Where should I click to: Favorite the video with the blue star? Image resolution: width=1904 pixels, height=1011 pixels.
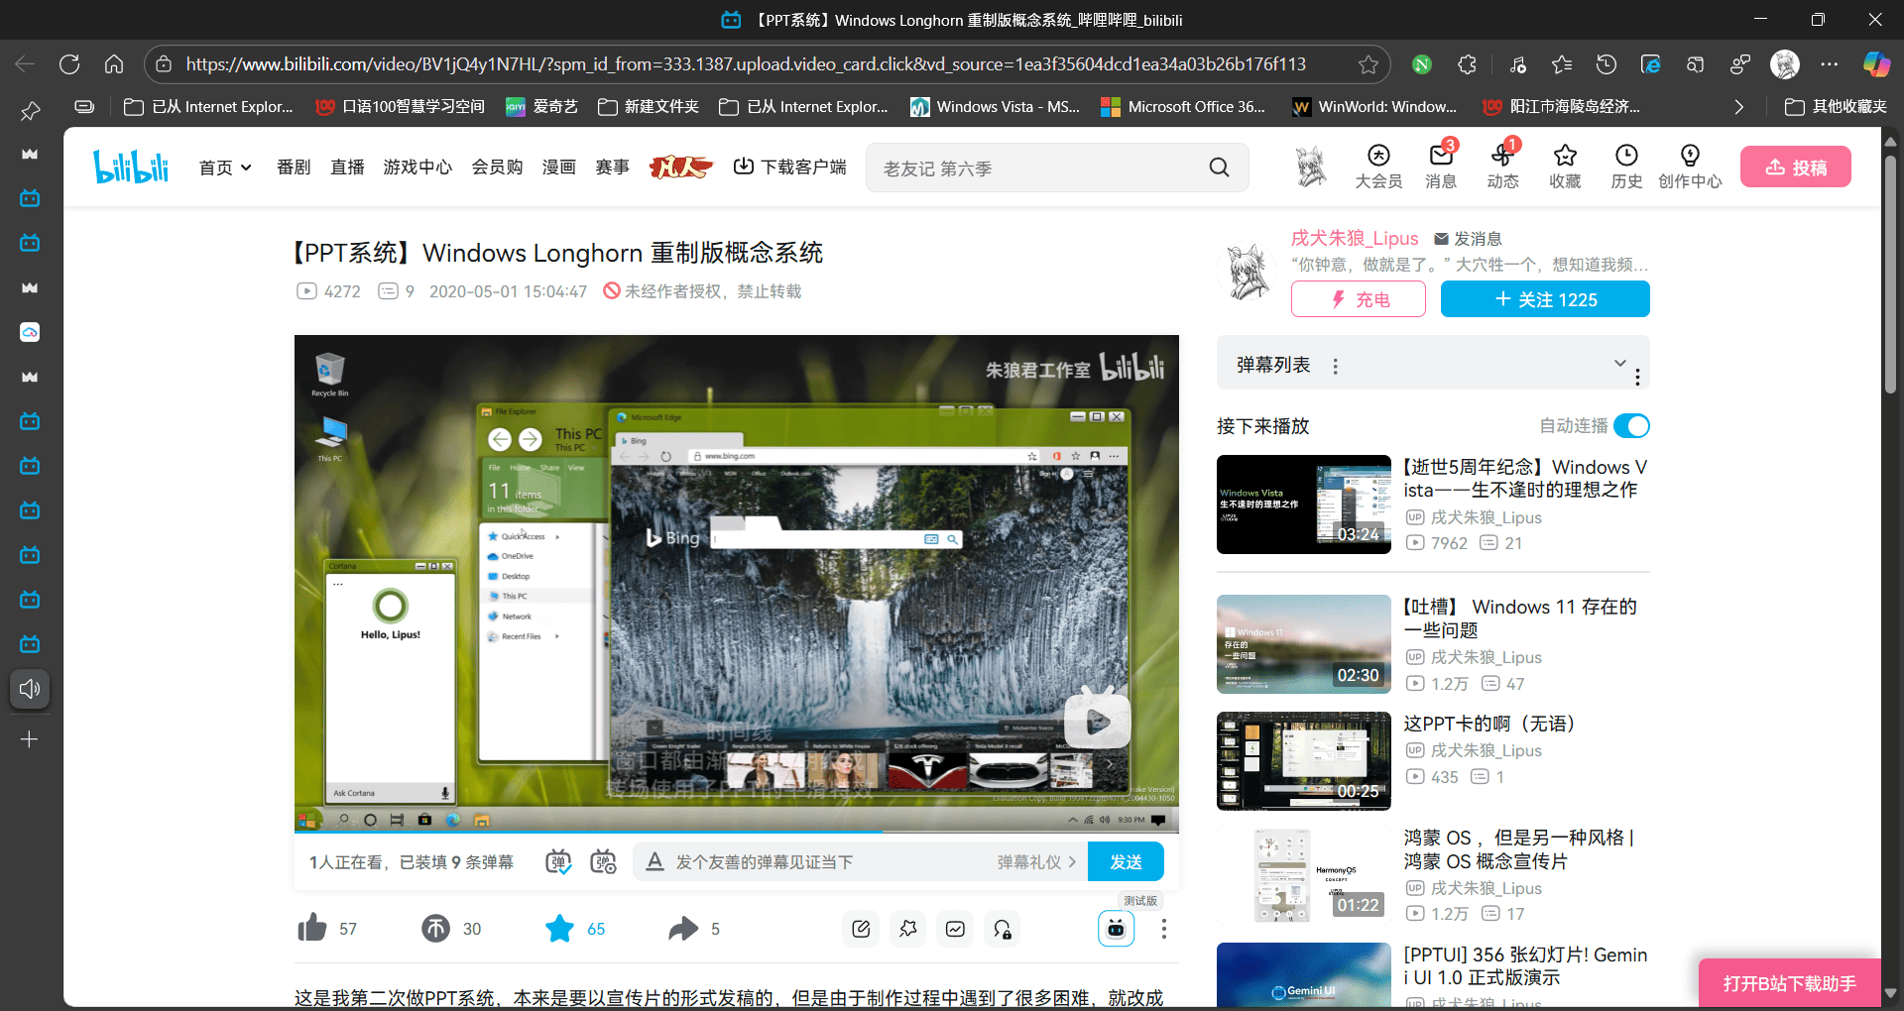point(559,928)
